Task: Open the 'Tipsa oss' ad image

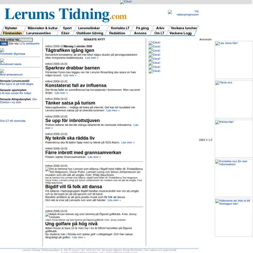Action: [x=233, y=99]
